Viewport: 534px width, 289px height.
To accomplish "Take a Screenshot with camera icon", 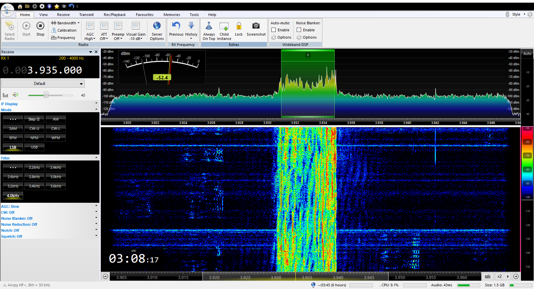I will coord(256,26).
